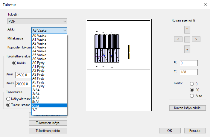Choose A4 Pysty in the sheet list

[x=49, y=78]
